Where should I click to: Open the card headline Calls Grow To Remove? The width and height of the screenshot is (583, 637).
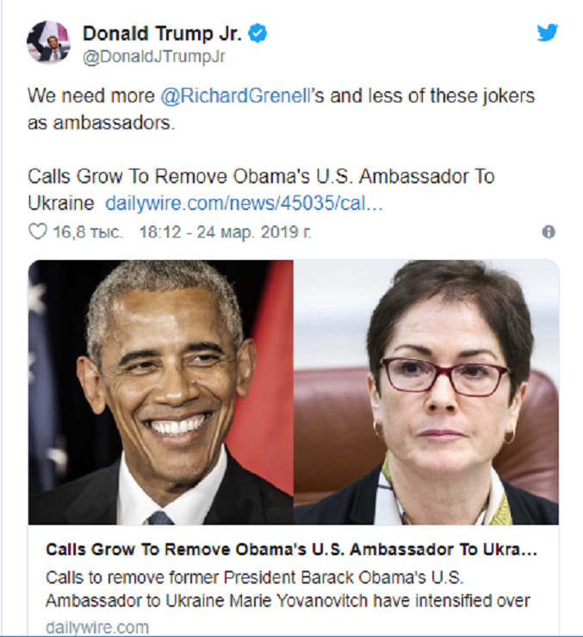pyautogui.click(x=291, y=550)
